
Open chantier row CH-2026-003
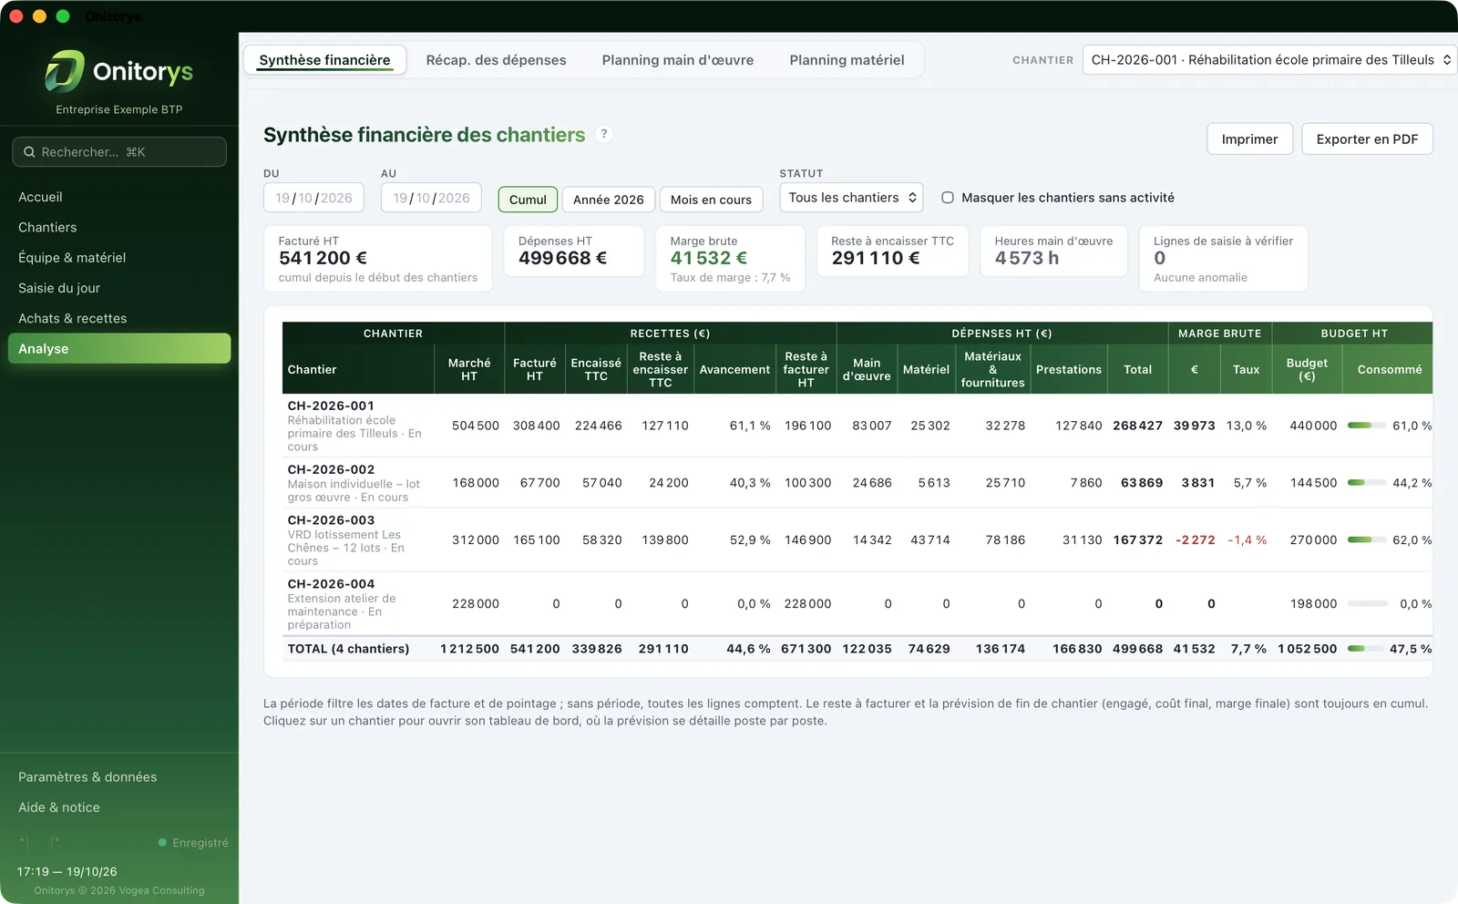click(x=857, y=540)
